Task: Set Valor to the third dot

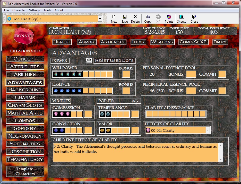Action: (x=114, y=130)
